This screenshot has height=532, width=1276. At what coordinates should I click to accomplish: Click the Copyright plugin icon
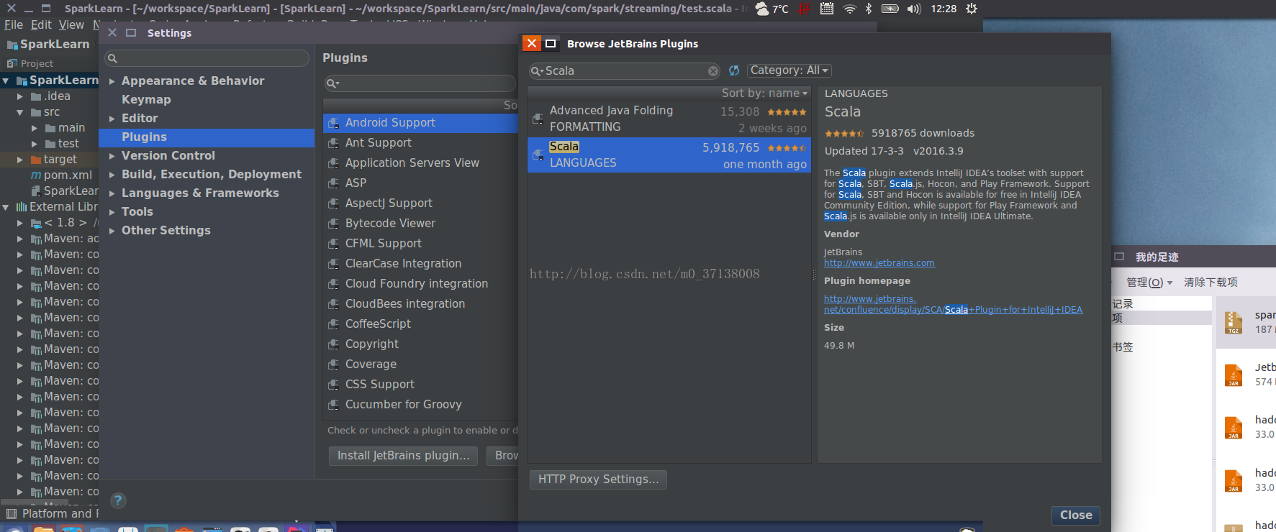click(x=334, y=344)
